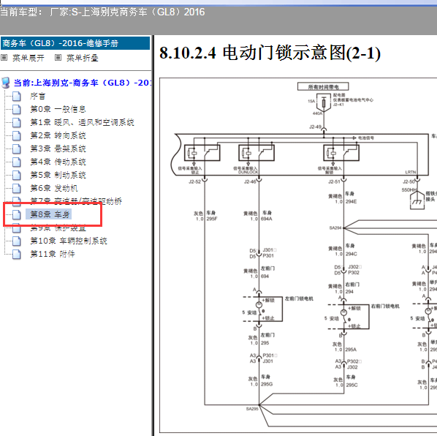This screenshot has height=436, width=437.
Task: Click the page icon next to 第8章 车身
Action: click(17, 214)
